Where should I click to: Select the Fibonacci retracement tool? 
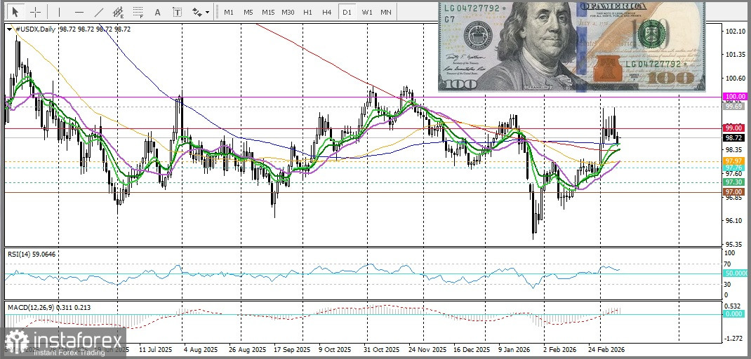click(x=138, y=12)
